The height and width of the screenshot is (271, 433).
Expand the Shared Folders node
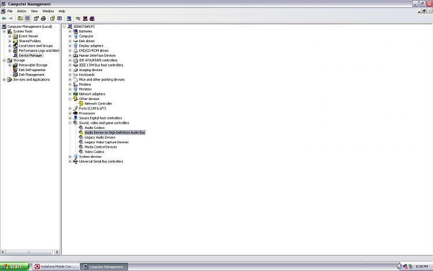tap(10, 41)
